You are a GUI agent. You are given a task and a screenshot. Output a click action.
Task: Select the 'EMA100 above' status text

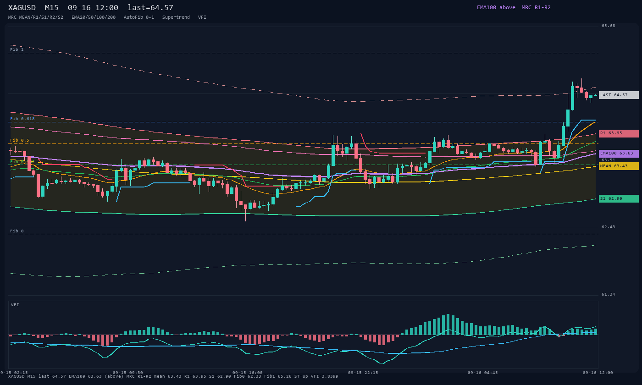tap(496, 7)
